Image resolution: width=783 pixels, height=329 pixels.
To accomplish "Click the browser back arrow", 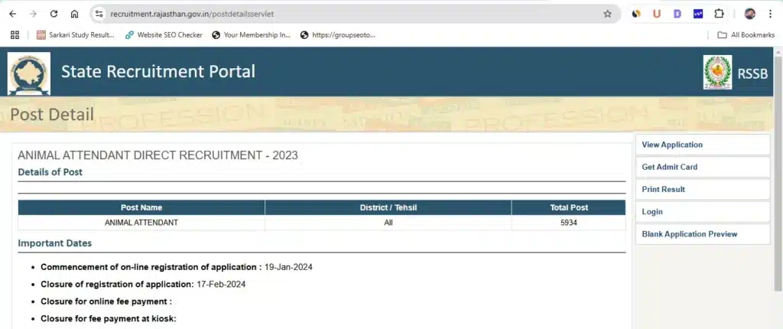I will tap(13, 14).
